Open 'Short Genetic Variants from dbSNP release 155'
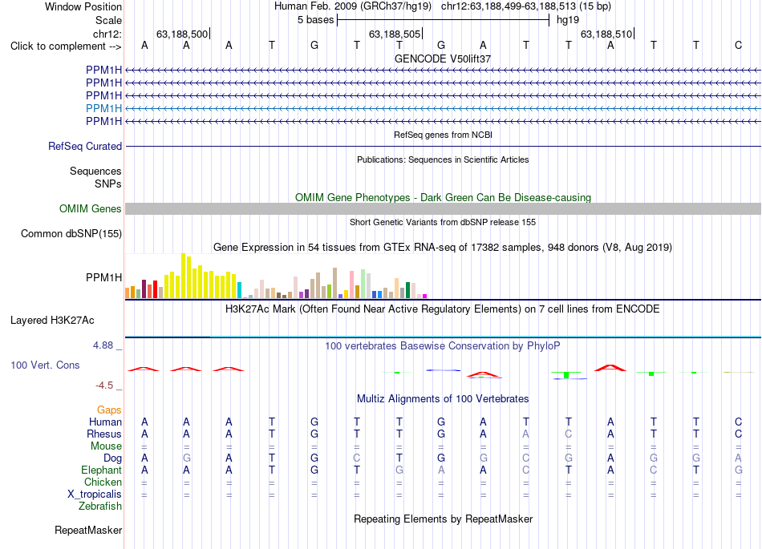The width and height of the screenshot is (762, 549). point(443,222)
